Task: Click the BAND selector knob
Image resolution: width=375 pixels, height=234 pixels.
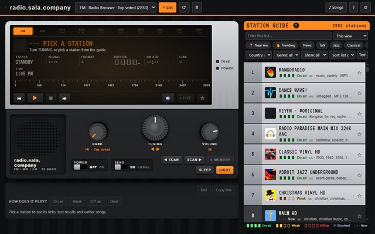Action: click(98, 132)
